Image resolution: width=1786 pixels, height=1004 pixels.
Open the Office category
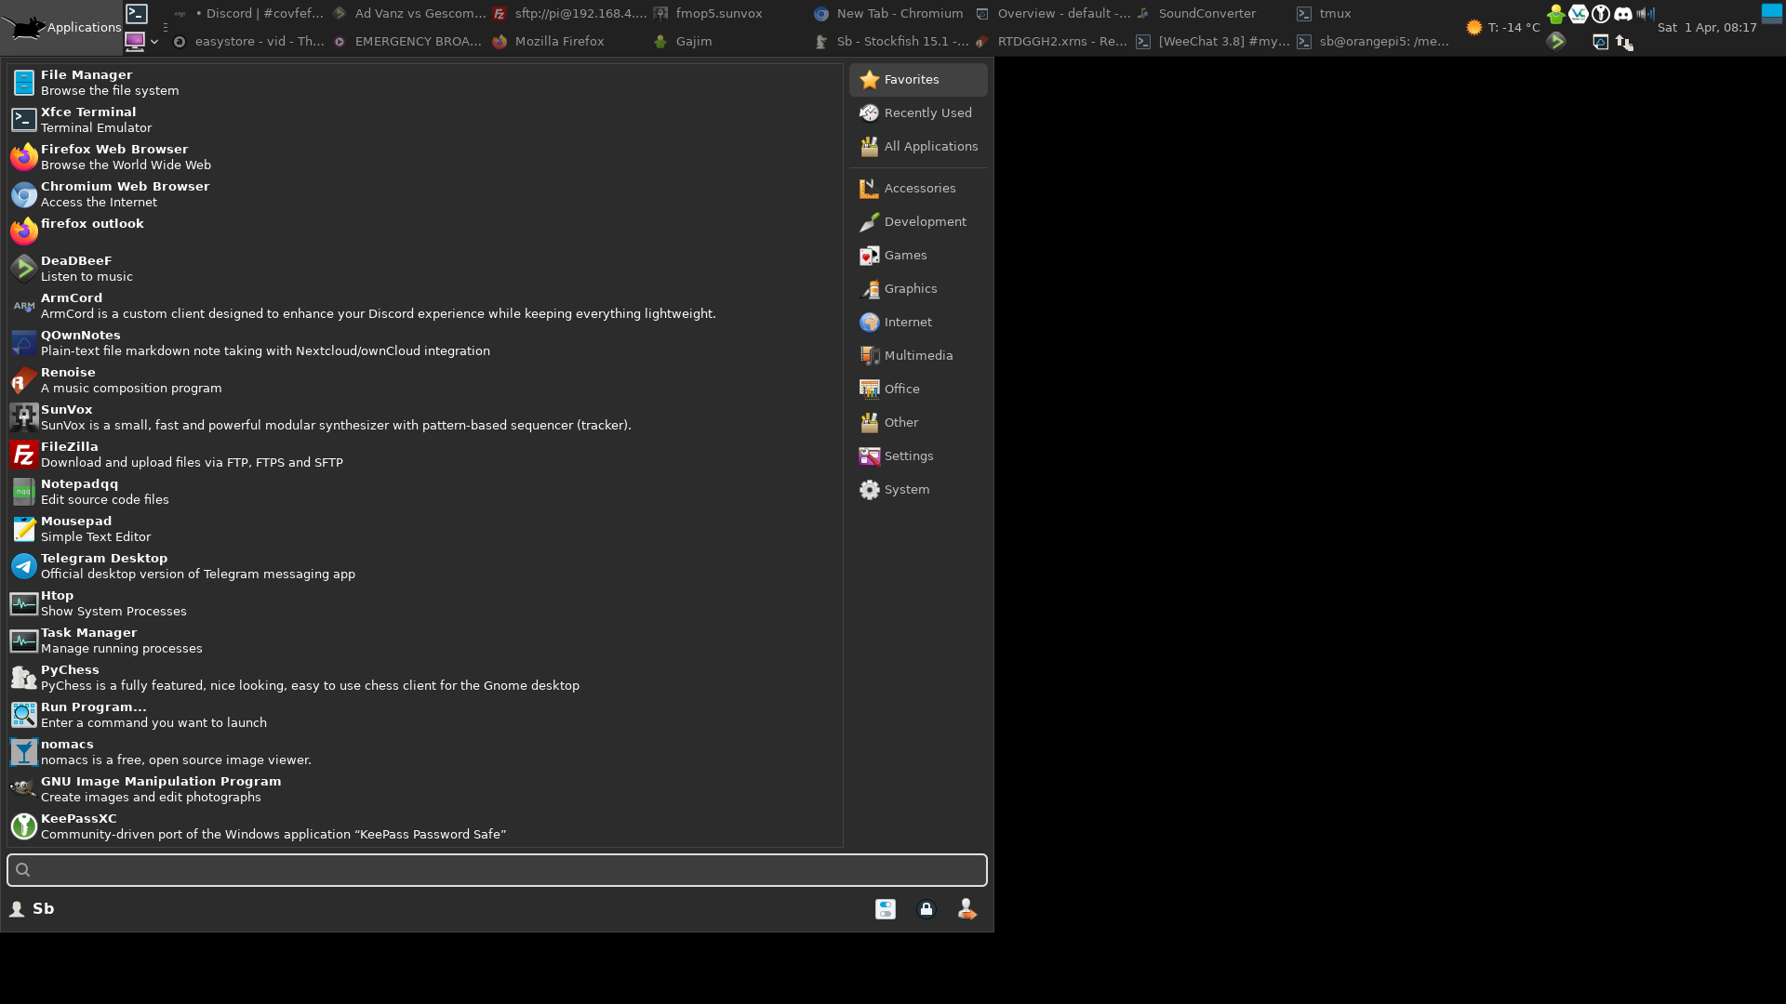(x=918, y=390)
